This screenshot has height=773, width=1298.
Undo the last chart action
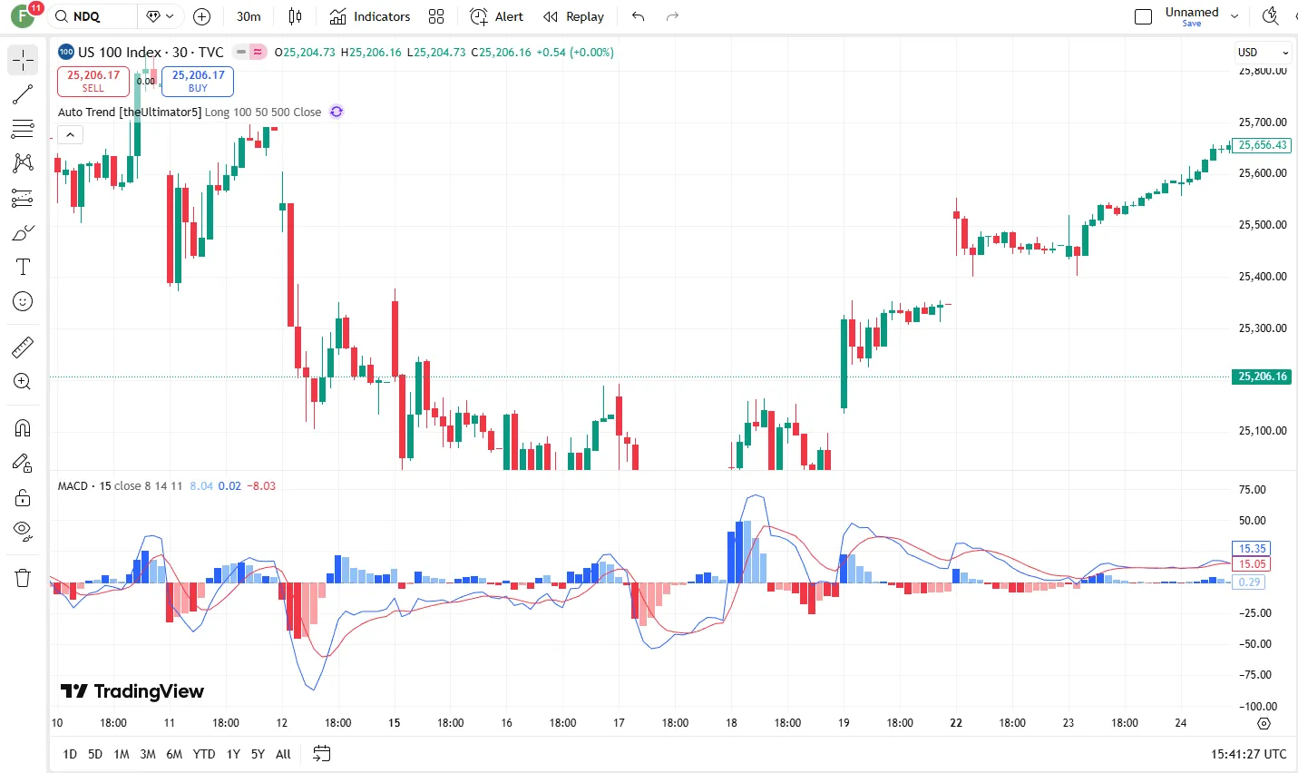coord(639,16)
